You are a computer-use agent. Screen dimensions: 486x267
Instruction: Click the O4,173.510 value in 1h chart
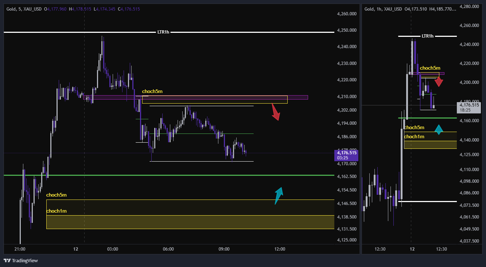pos(416,9)
